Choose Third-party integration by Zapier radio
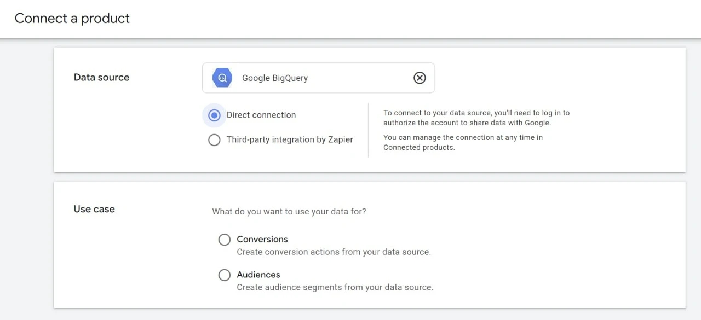Viewport: 701px width, 320px height. pos(215,140)
